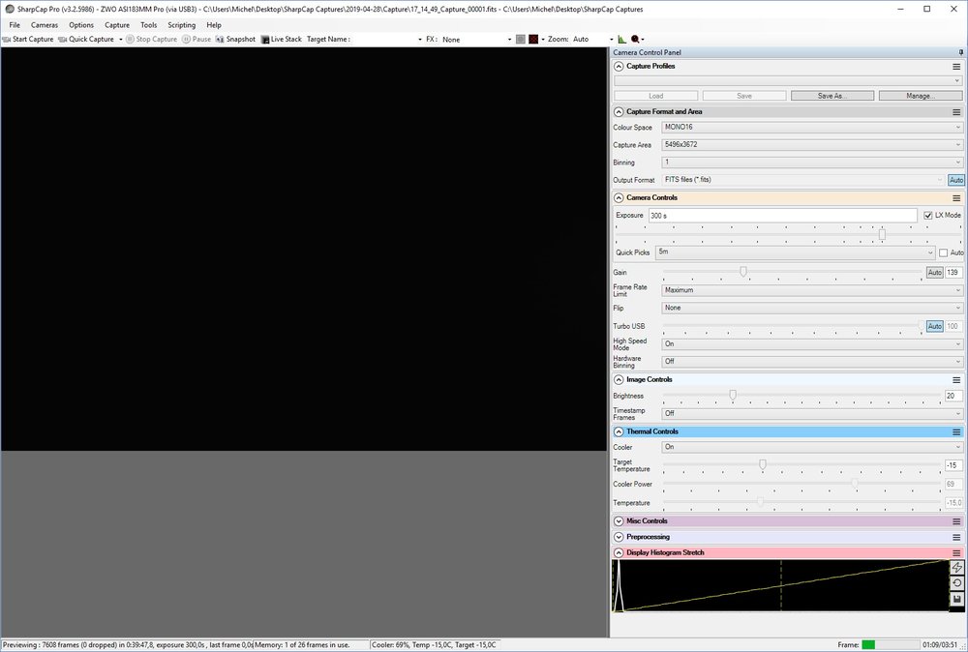
Task: Open the Image Controls section menu icon
Action: click(956, 380)
